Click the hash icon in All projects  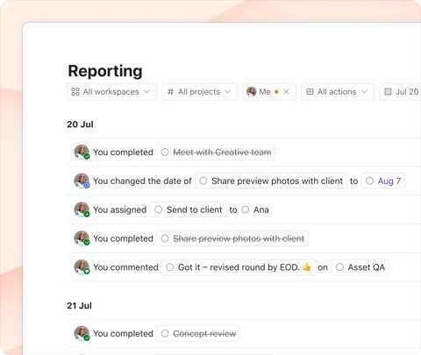click(170, 92)
